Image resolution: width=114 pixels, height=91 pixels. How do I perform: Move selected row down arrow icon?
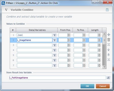pyautogui.click(x=109, y=55)
